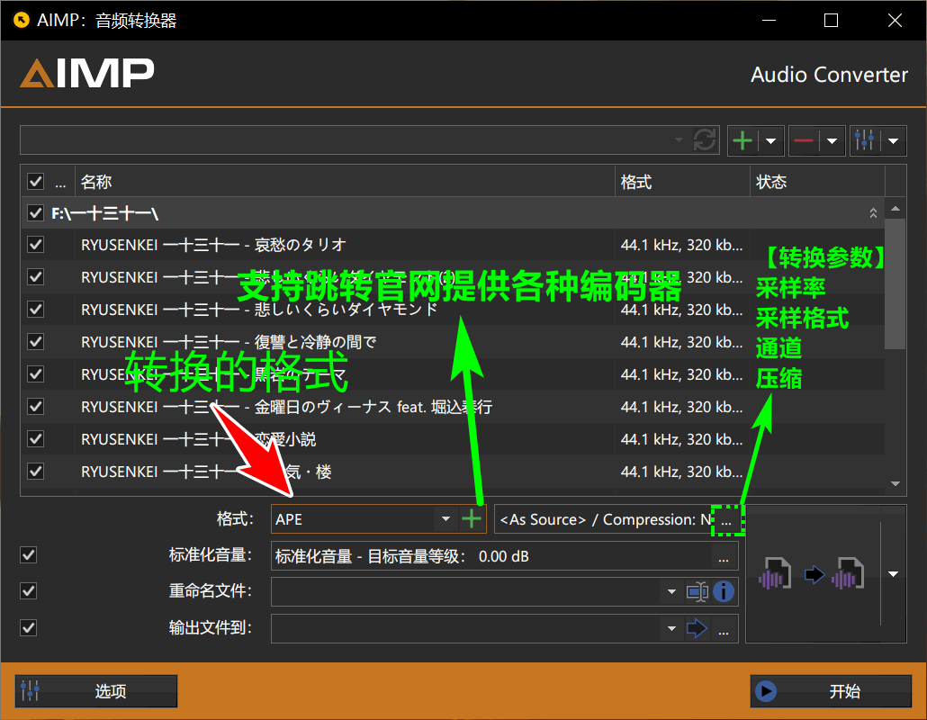Close the AIMP converter window

click(895, 20)
